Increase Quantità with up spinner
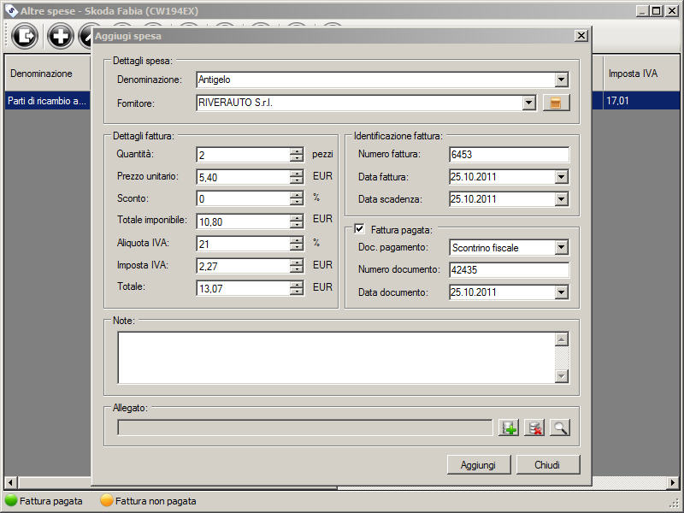The image size is (684, 513). click(x=297, y=151)
